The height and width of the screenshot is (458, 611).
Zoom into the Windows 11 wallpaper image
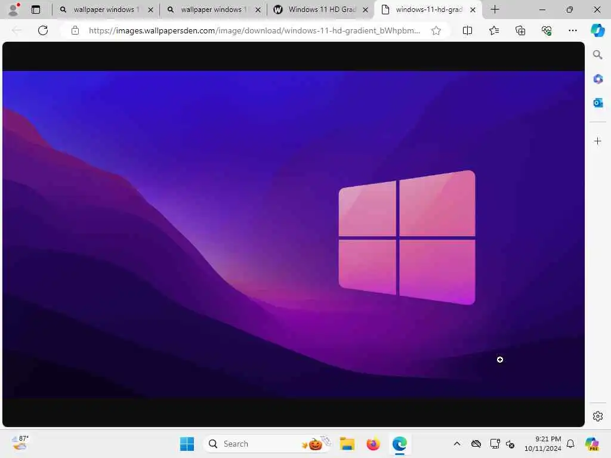tap(294, 234)
